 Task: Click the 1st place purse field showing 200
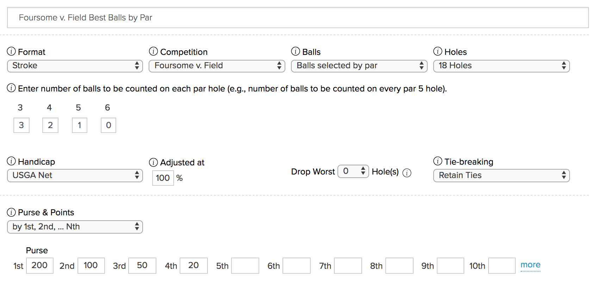tap(39, 266)
